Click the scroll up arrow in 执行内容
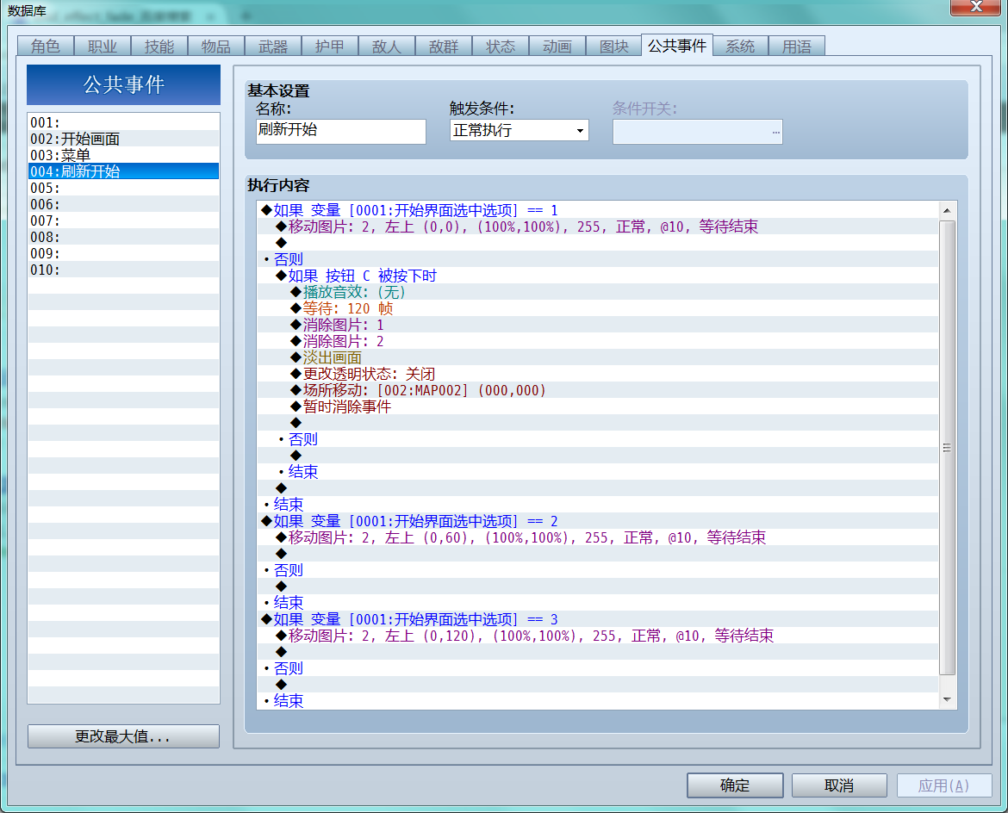1008x813 pixels. click(947, 211)
